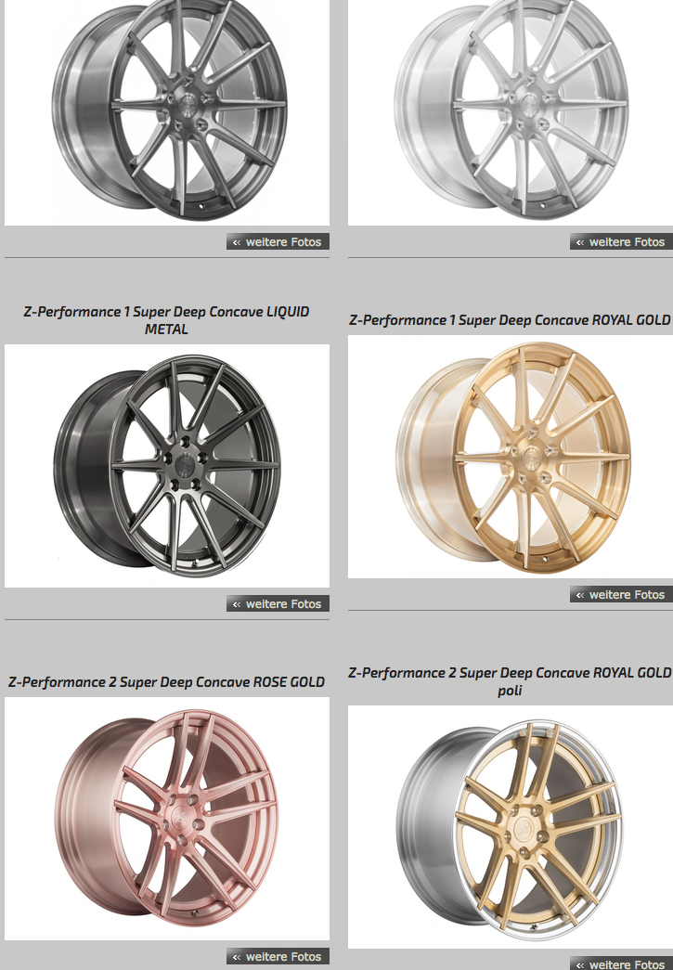The width and height of the screenshot is (673, 970).
Task: Open the Z-Performance 2 ROYAL GOLD poli title
Action: coord(511,681)
